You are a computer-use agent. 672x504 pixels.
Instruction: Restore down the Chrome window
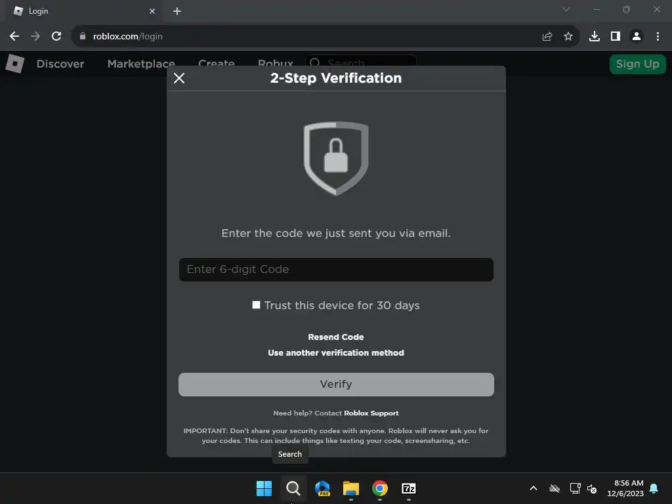pos(627,9)
